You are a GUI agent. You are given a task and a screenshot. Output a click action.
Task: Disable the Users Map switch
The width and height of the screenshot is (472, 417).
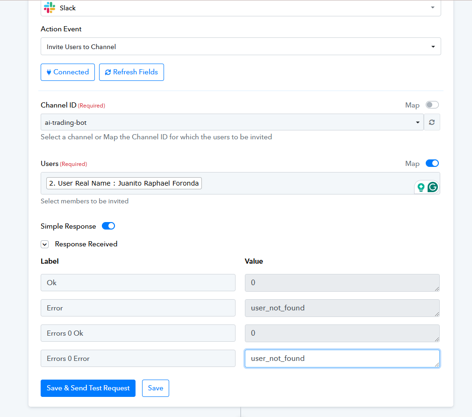coord(432,163)
